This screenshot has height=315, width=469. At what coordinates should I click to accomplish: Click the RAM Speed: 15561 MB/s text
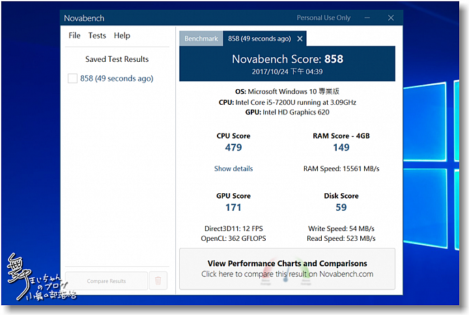(341, 169)
